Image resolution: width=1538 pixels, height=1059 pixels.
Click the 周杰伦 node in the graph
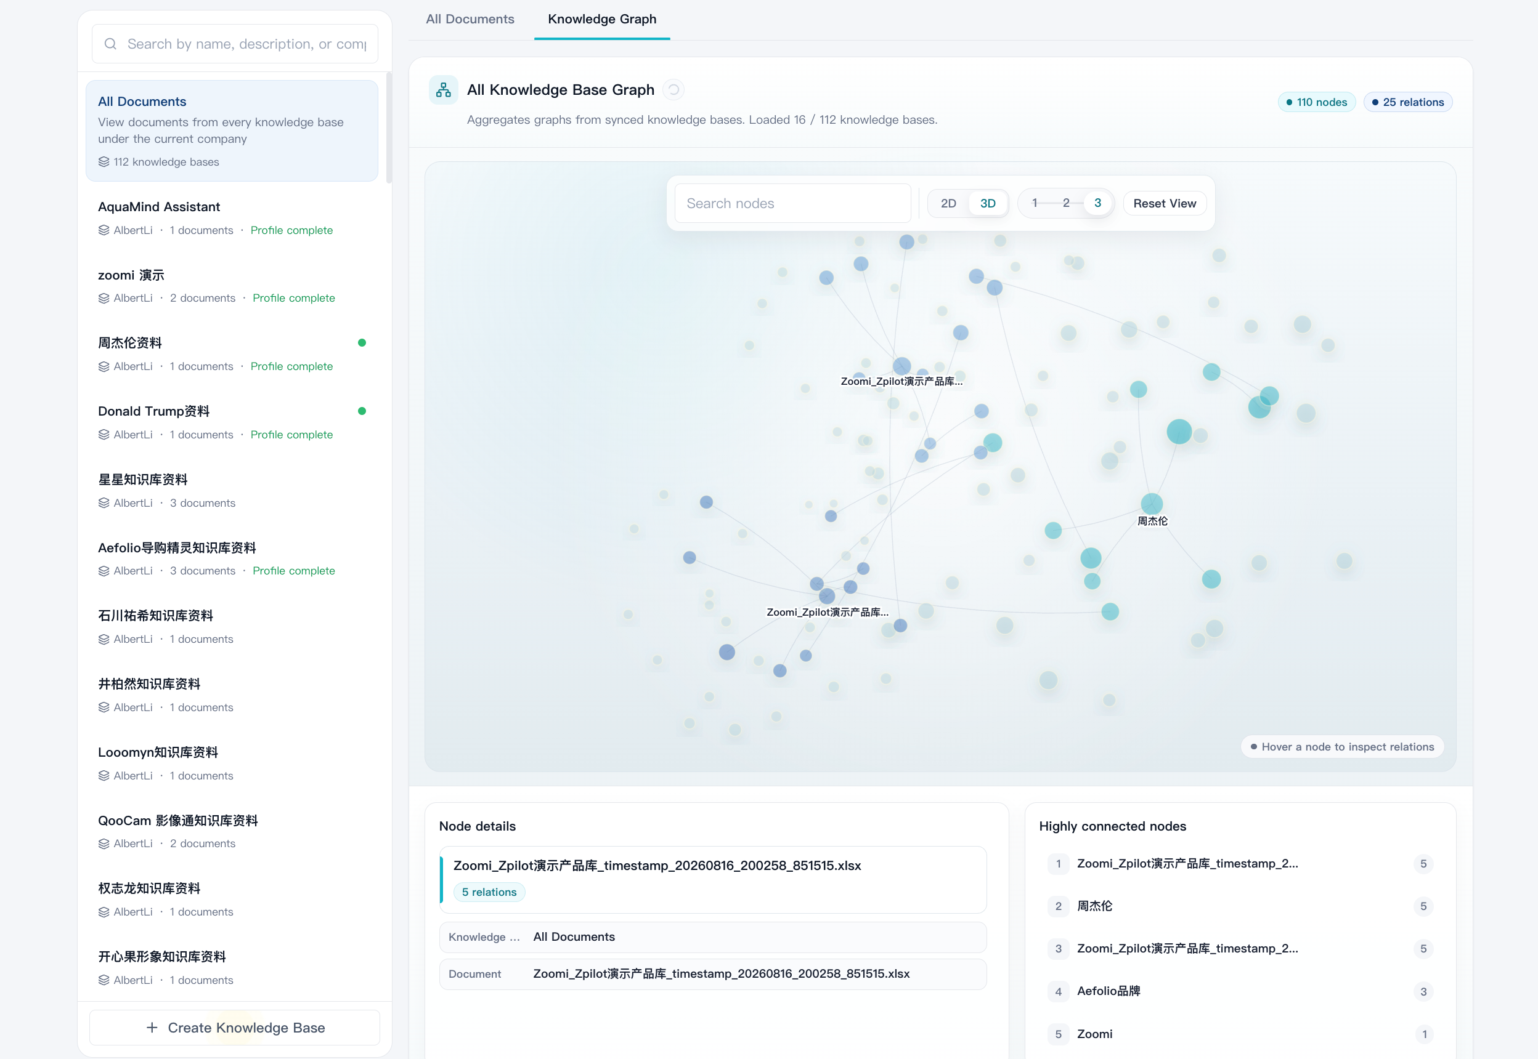click(1152, 504)
